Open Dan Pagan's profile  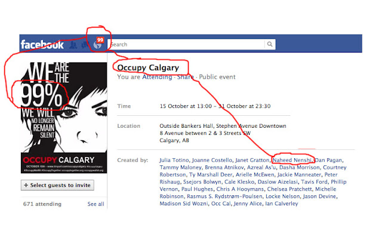328,160
